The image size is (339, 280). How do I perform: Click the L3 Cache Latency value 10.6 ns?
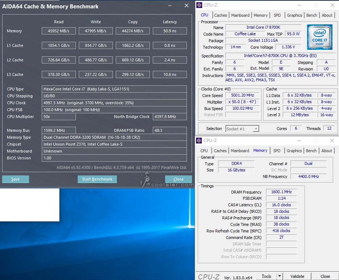click(170, 74)
